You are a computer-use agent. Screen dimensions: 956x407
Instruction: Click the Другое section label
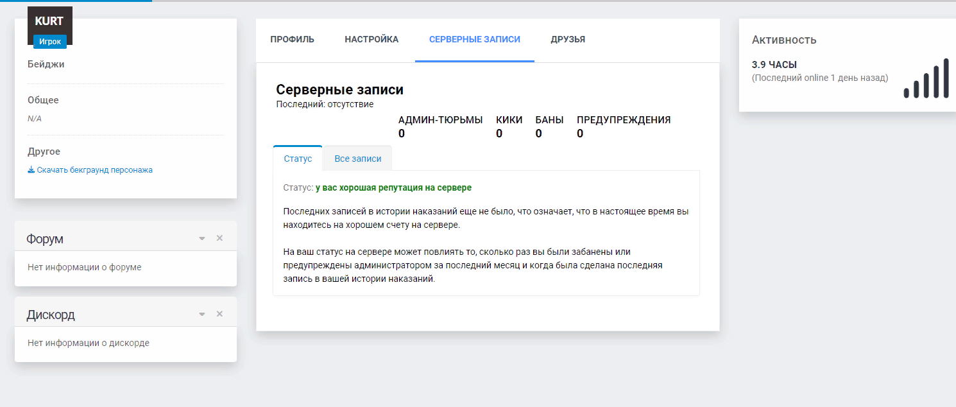click(x=44, y=152)
